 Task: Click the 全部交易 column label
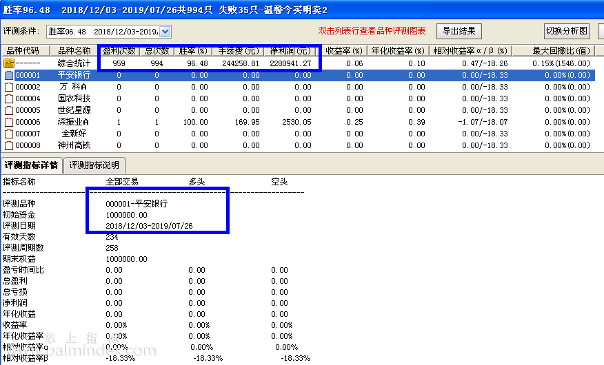coord(122,182)
